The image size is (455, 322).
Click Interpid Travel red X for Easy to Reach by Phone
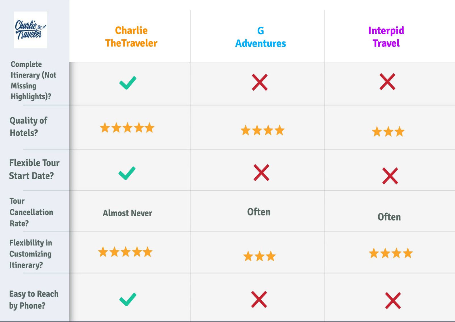(393, 301)
